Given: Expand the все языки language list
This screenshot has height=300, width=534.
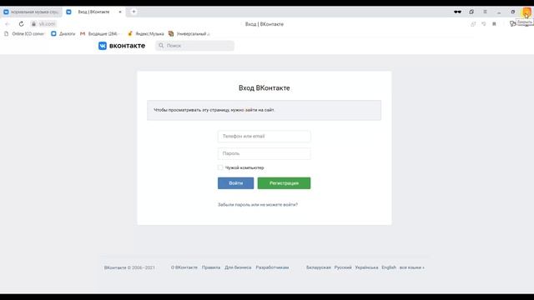Looking at the screenshot, I should (411, 267).
